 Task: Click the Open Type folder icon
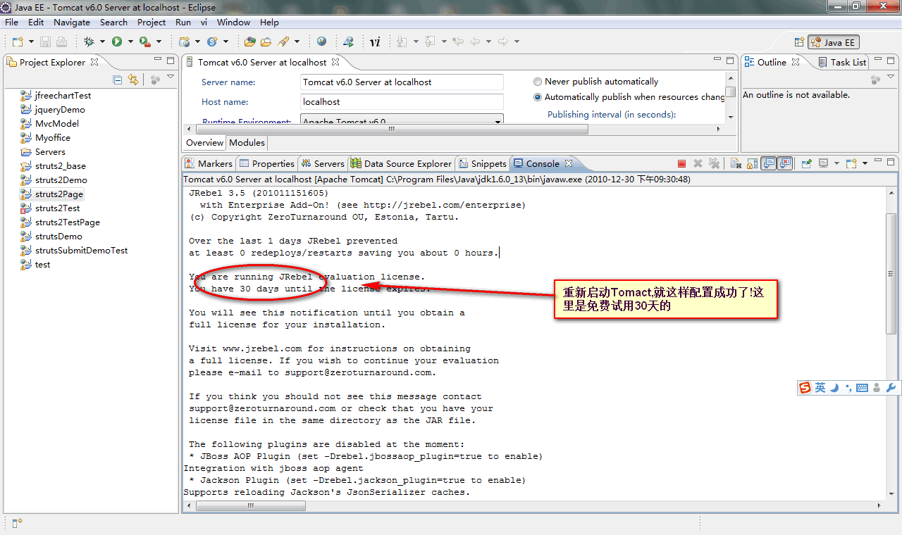[x=250, y=42]
